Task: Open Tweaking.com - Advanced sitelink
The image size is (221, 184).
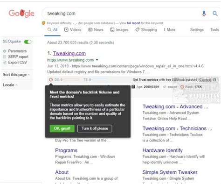Action: 175,106
